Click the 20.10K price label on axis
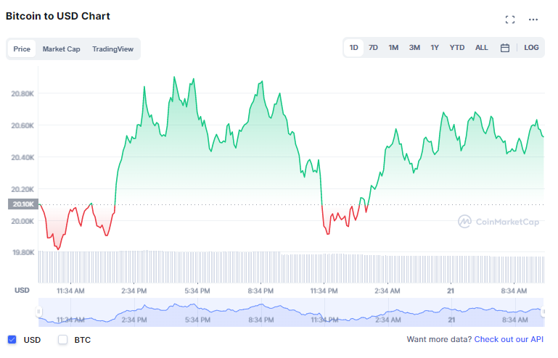 pos(22,204)
